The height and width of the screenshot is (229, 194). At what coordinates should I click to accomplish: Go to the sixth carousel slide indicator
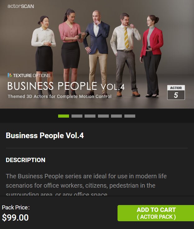[130, 116]
